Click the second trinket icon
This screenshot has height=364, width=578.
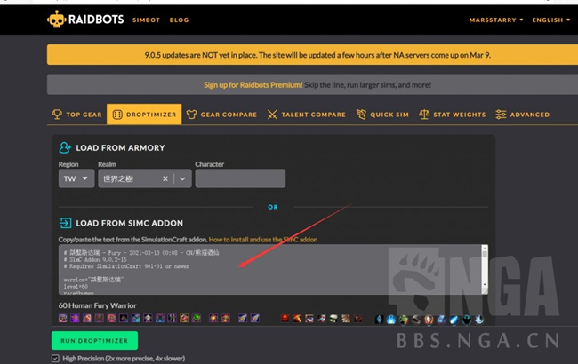(226, 318)
